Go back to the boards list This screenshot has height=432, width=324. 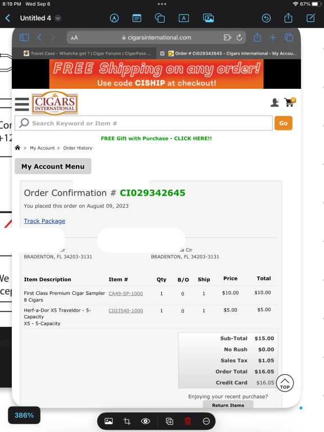click(8, 18)
